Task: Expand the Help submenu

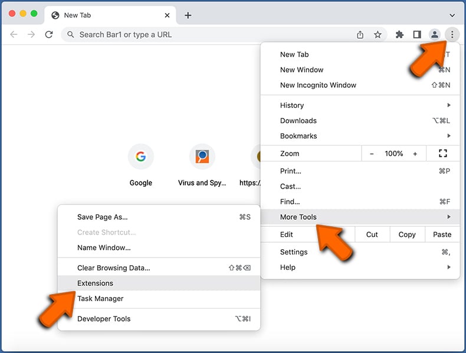Action: point(360,268)
